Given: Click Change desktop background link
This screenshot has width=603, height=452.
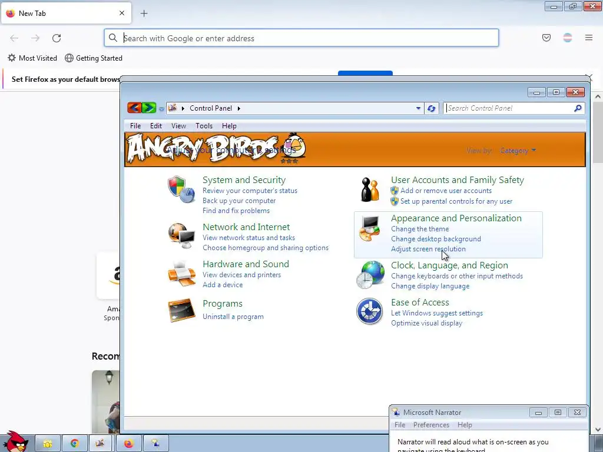Looking at the screenshot, I should 436,239.
